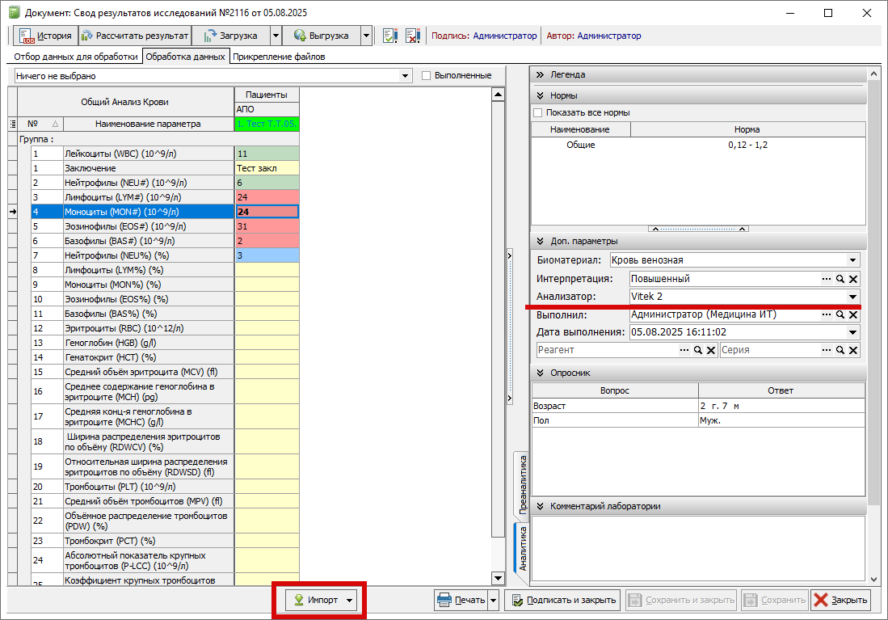Screen dimensions: 888x620
Task: Open the Анализатор dropdown
Action: click(x=852, y=297)
